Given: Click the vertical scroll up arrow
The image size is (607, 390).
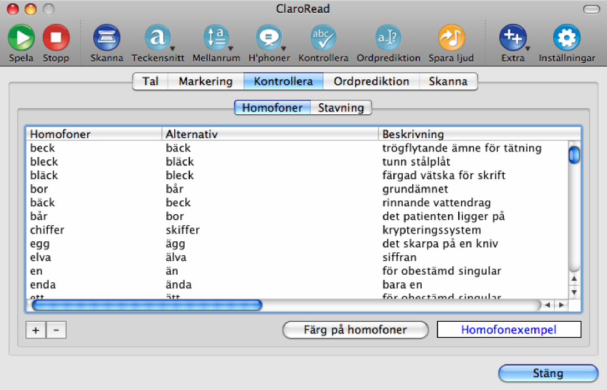Looking at the screenshot, I should pos(574,278).
